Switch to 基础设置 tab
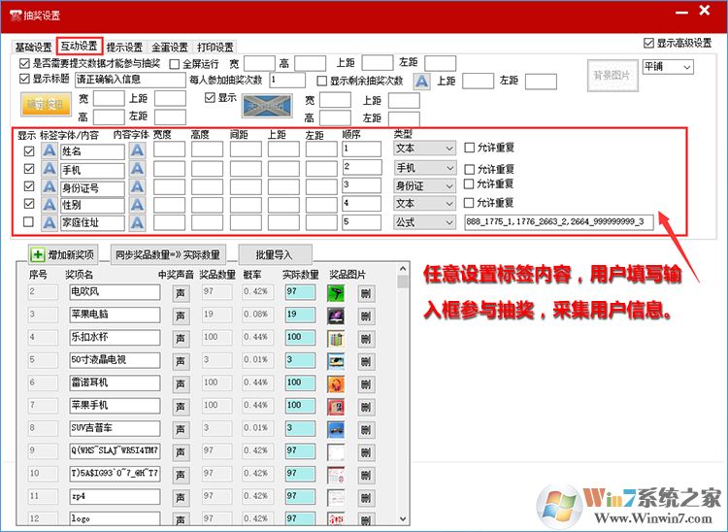The width and height of the screenshot is (728, 532). click(33, 47)
